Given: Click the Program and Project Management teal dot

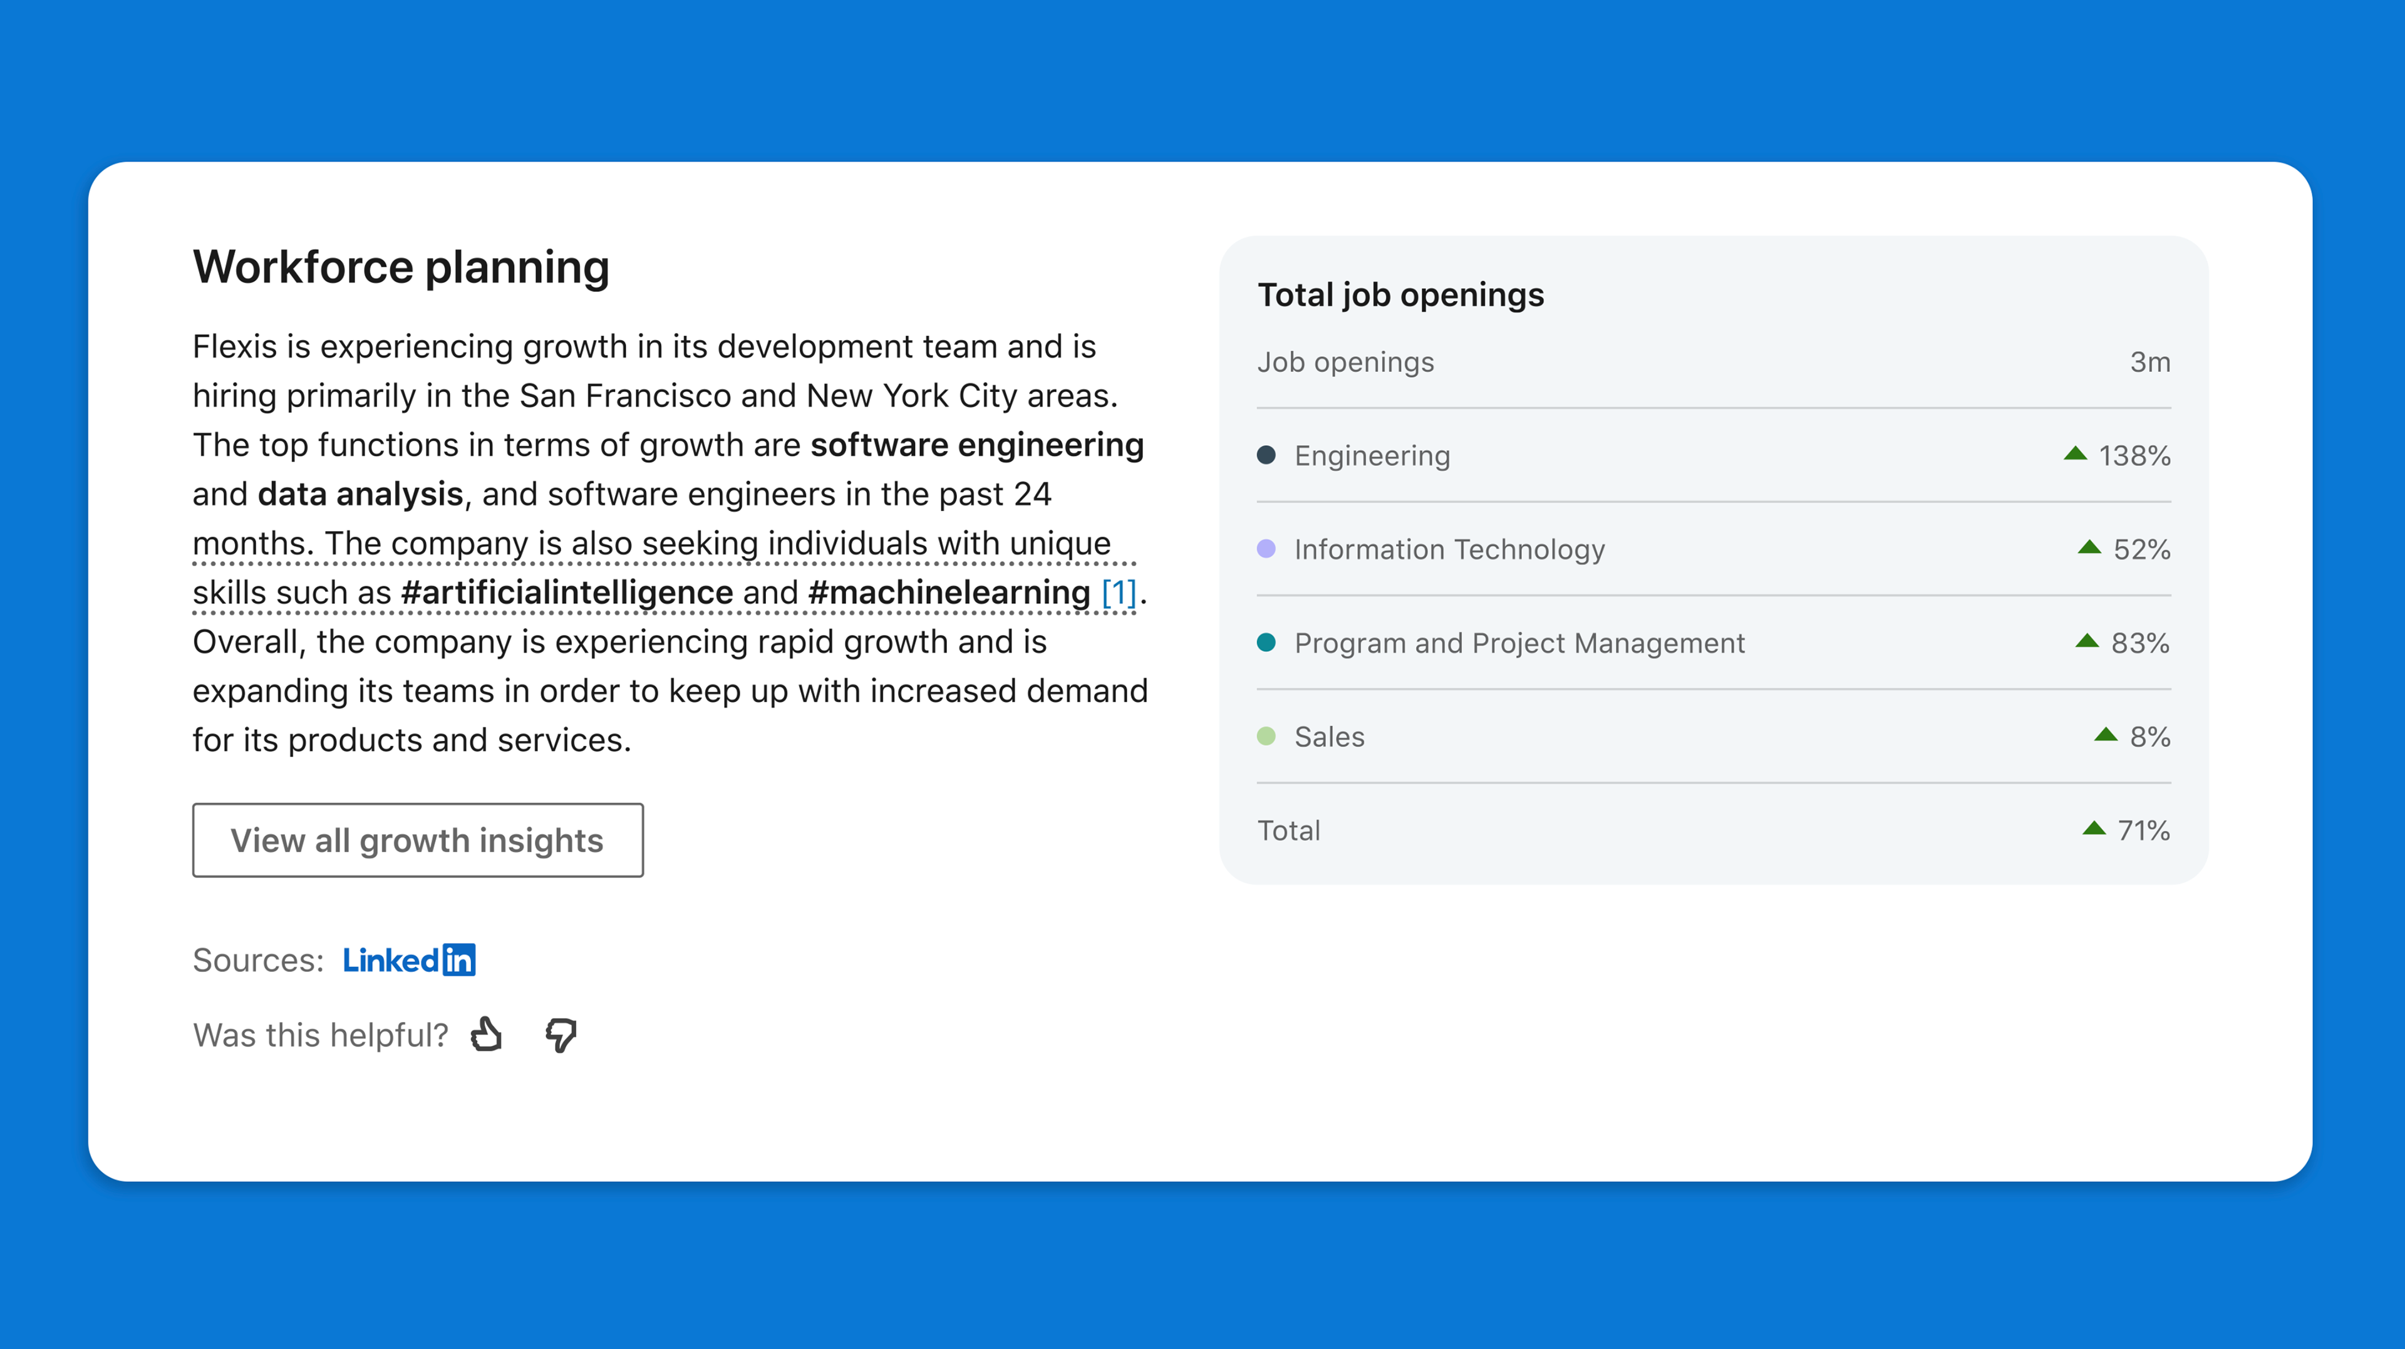Looking at the screenshot, I should click(1266, 643).
